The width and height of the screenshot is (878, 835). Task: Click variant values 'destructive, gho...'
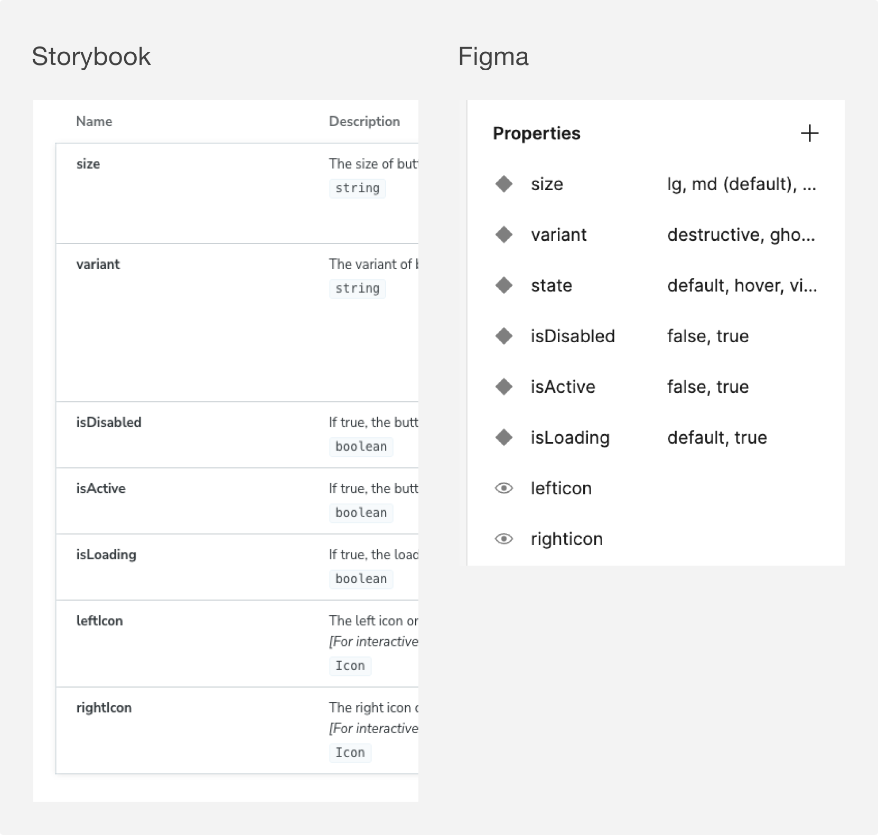coord(741,234)
